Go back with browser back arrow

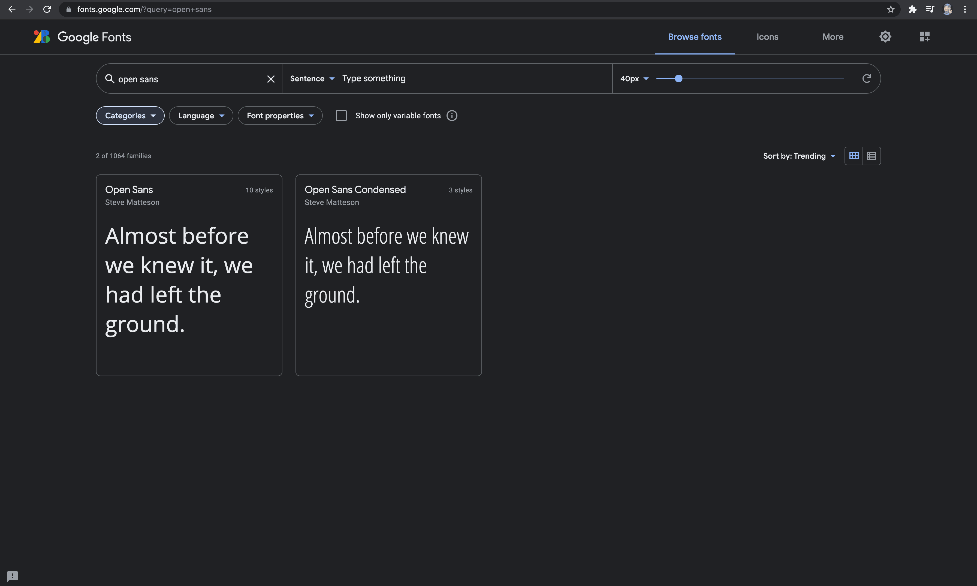pyautogui.click(x=12, y=9)
